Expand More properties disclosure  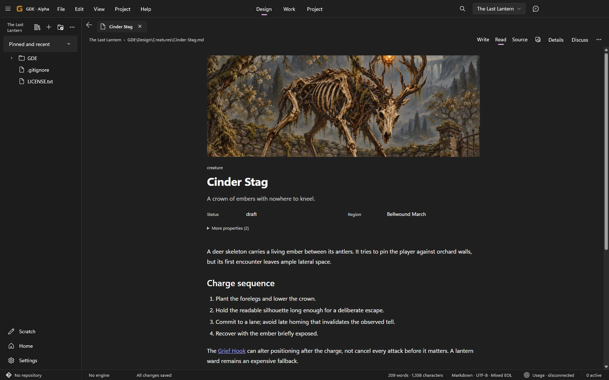click(x=228, y=228)
